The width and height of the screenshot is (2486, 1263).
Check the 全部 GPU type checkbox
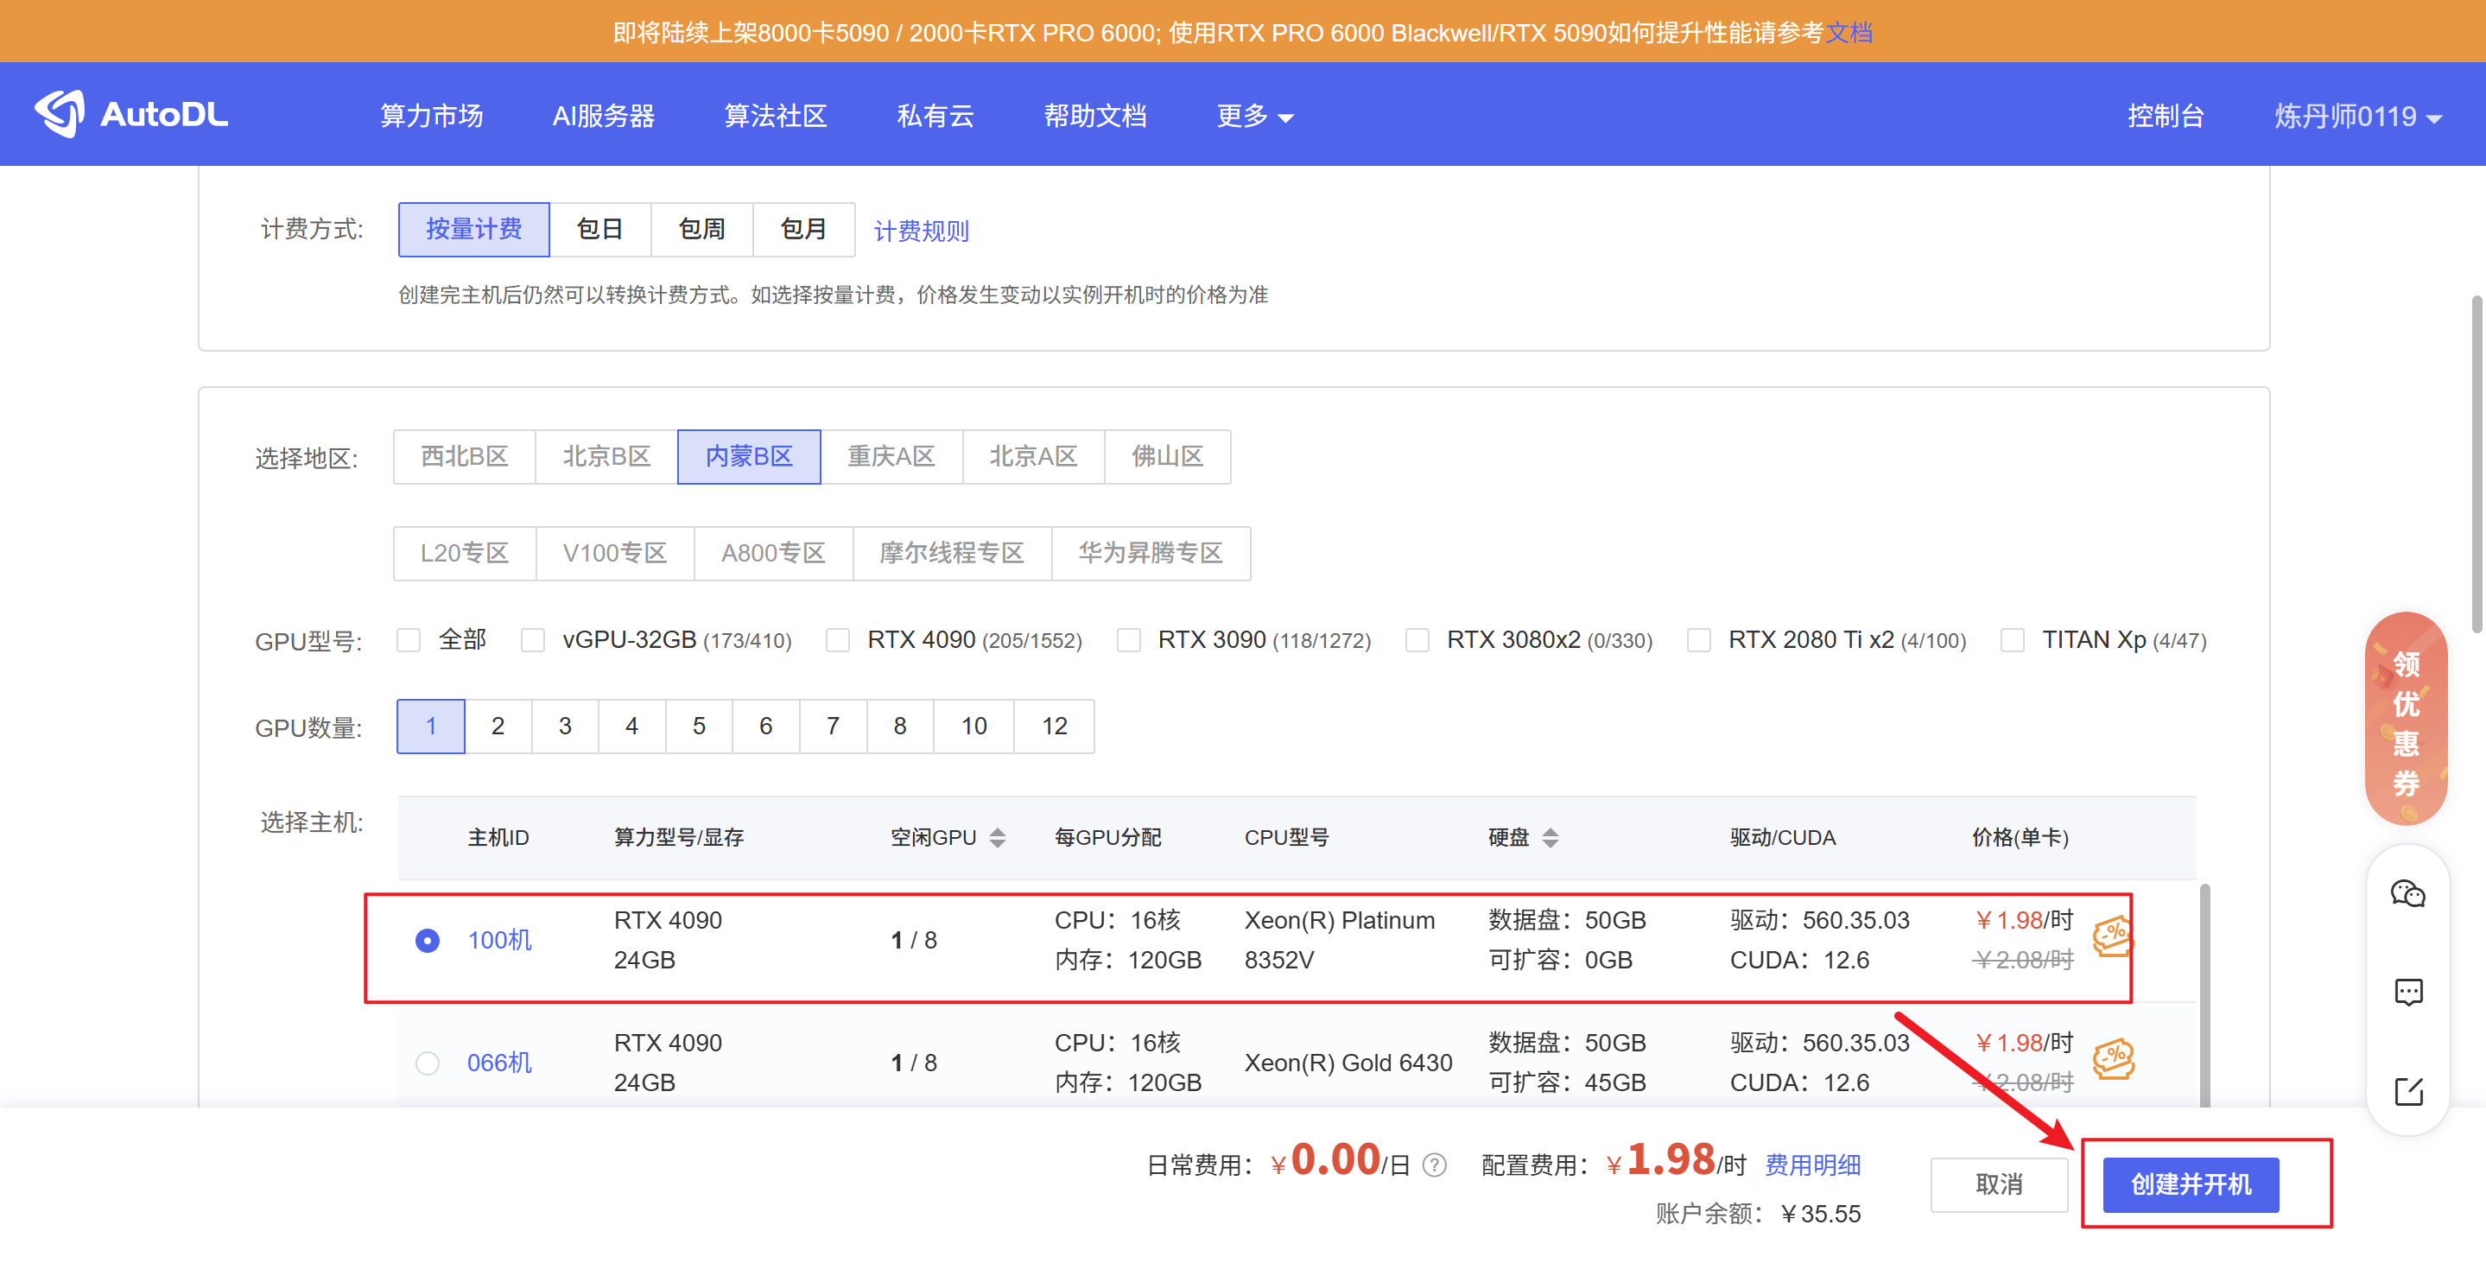409,641
